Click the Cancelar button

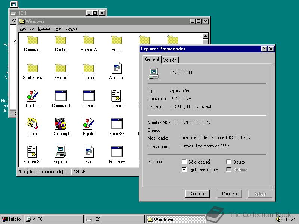point(230,194)
